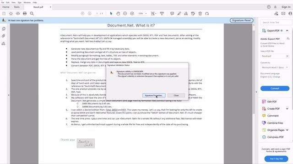This screenshot has width=293, height=164.
Task: Click the blue Convert button
Action: click(x=275, y=88)
